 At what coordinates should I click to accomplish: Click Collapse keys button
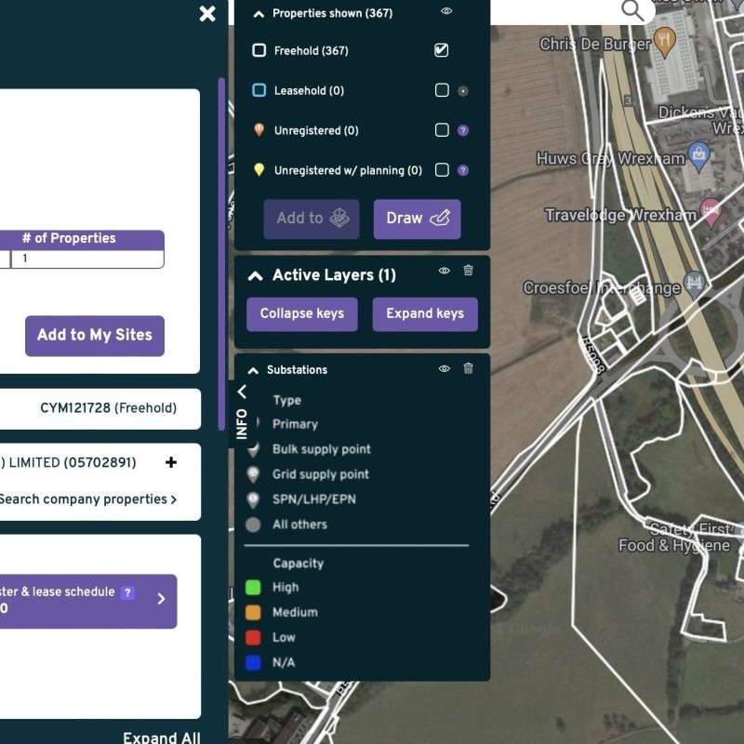(x=302, y=314)
